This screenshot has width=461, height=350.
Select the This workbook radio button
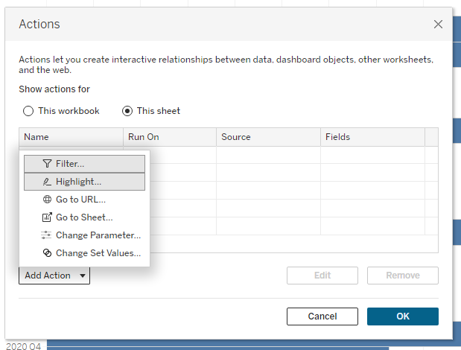28,111
